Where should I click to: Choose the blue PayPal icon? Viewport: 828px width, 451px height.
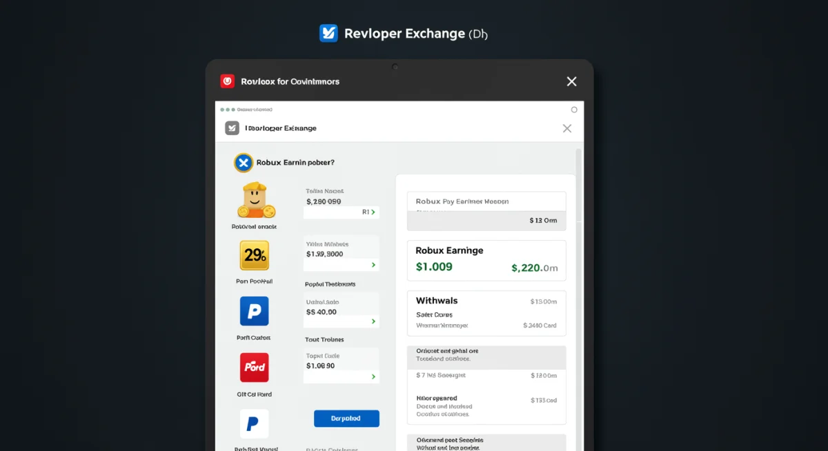click(254, 312)
